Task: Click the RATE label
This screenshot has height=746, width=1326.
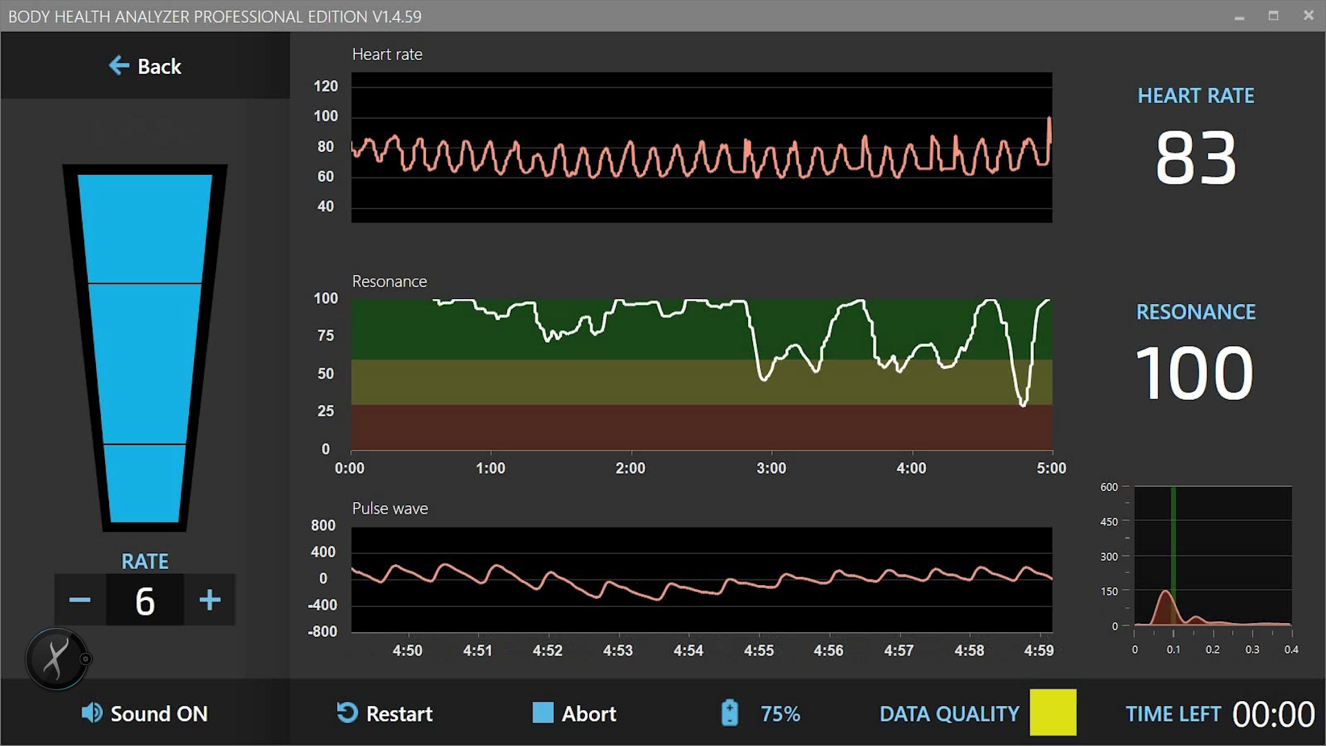Action: click(145, 562)
